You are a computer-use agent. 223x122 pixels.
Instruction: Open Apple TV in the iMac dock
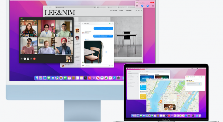[x=86, y=78]
